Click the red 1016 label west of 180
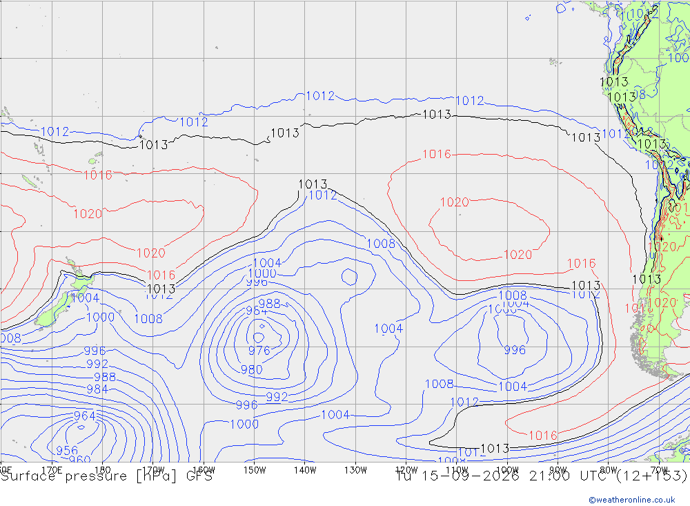690x506 pixels. [98, 175]
